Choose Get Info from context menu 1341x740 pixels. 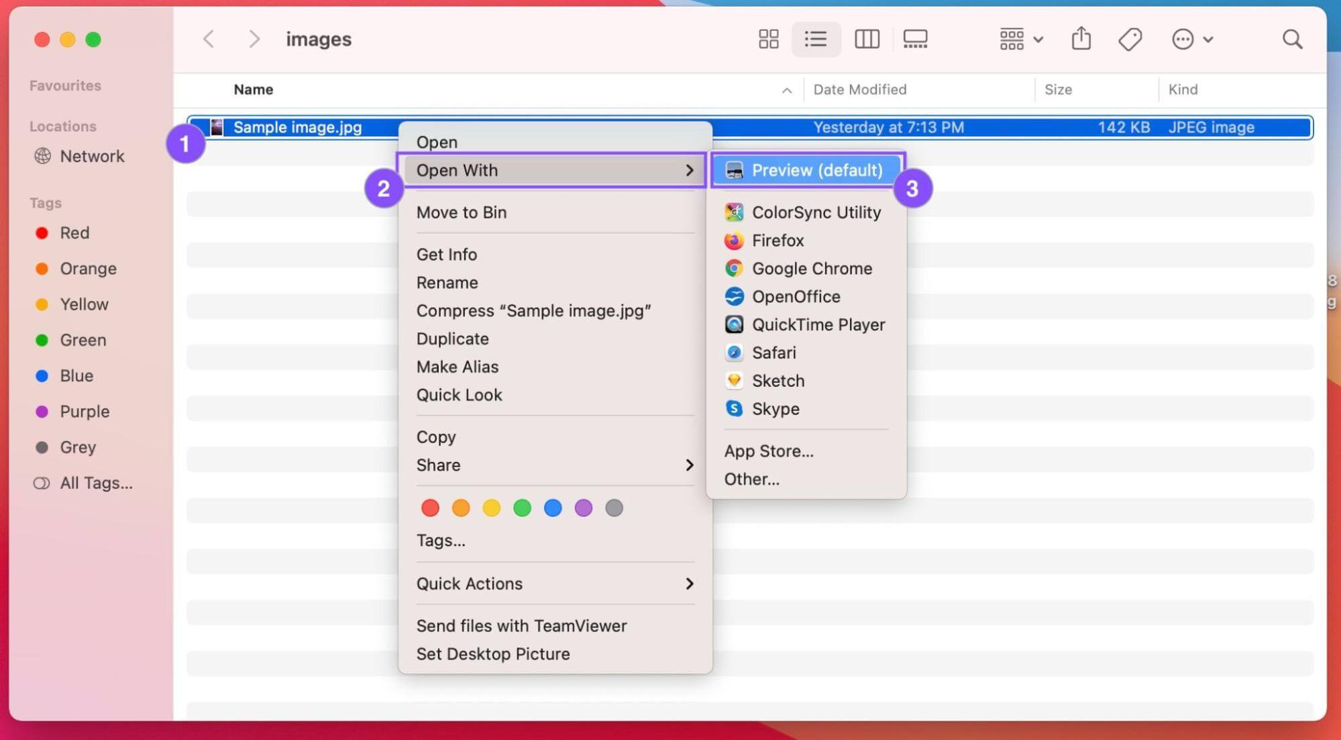(x=446, y=255)
